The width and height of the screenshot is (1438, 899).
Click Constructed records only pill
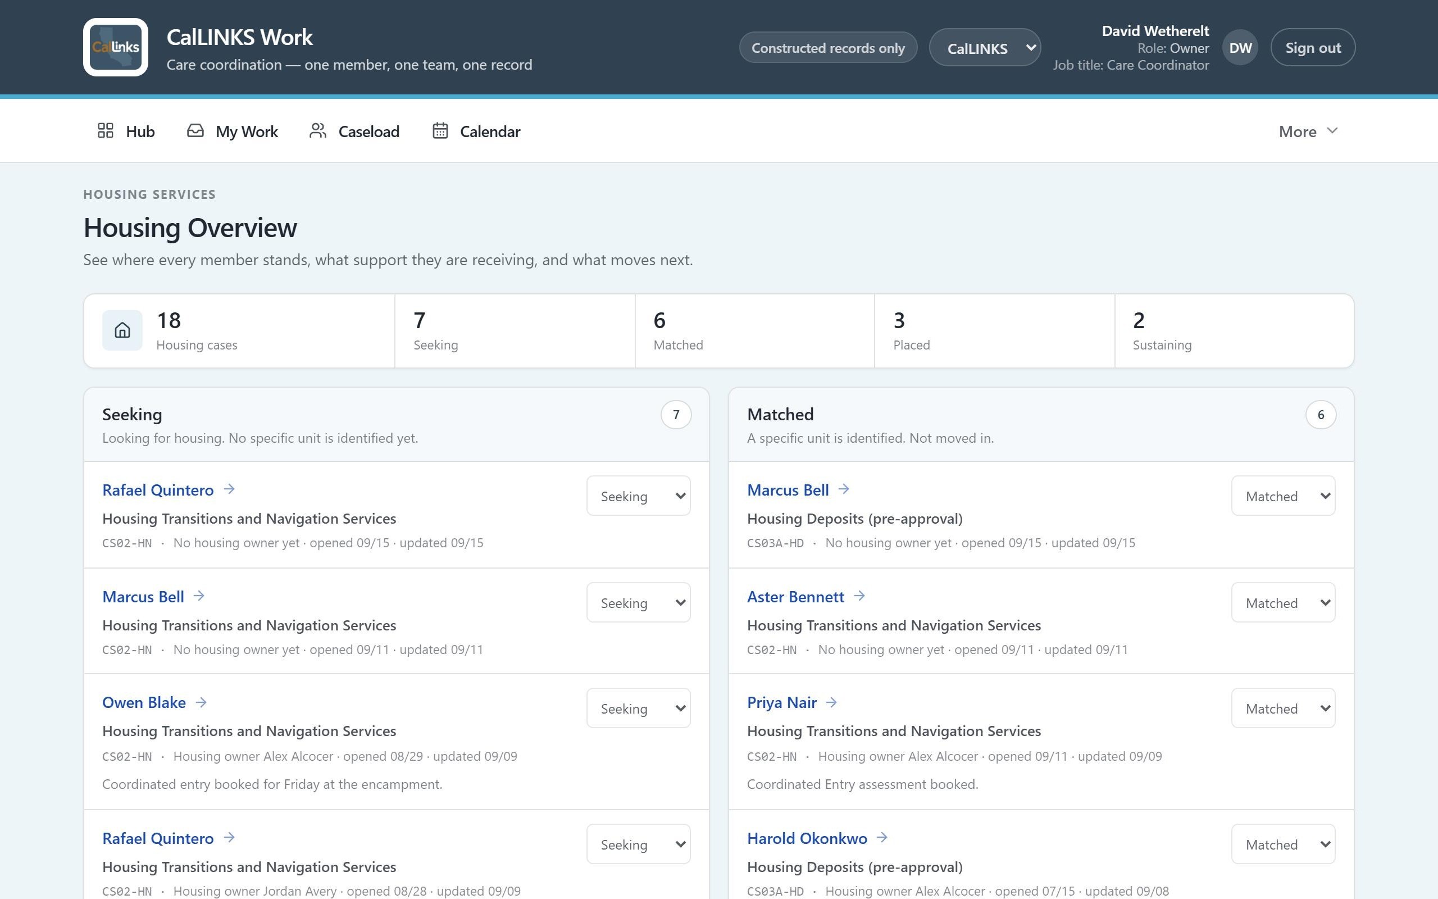point(828,48)
